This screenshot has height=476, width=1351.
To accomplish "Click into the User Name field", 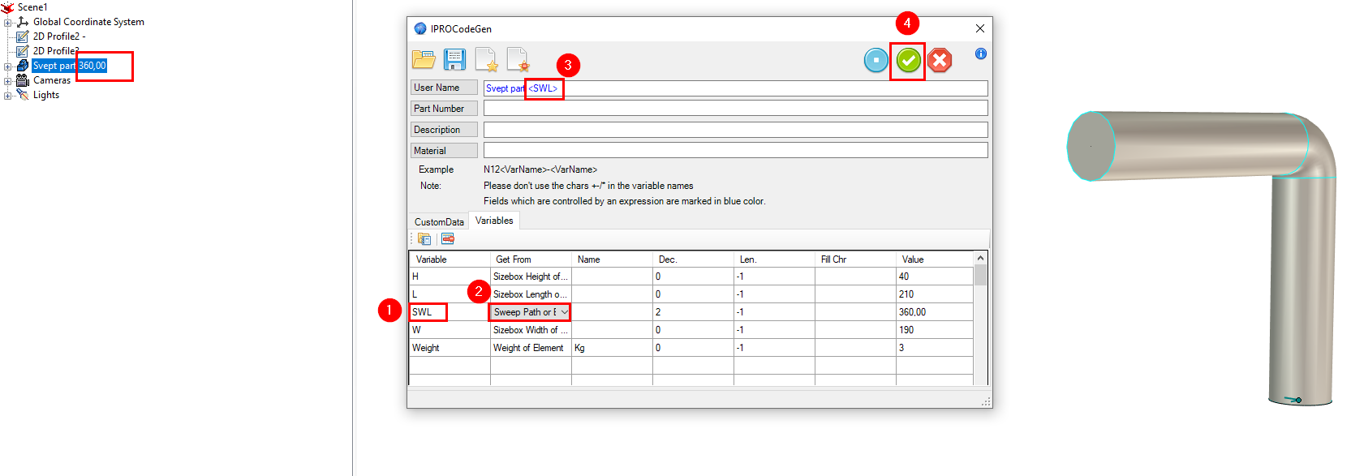I will tap(735, 88).
